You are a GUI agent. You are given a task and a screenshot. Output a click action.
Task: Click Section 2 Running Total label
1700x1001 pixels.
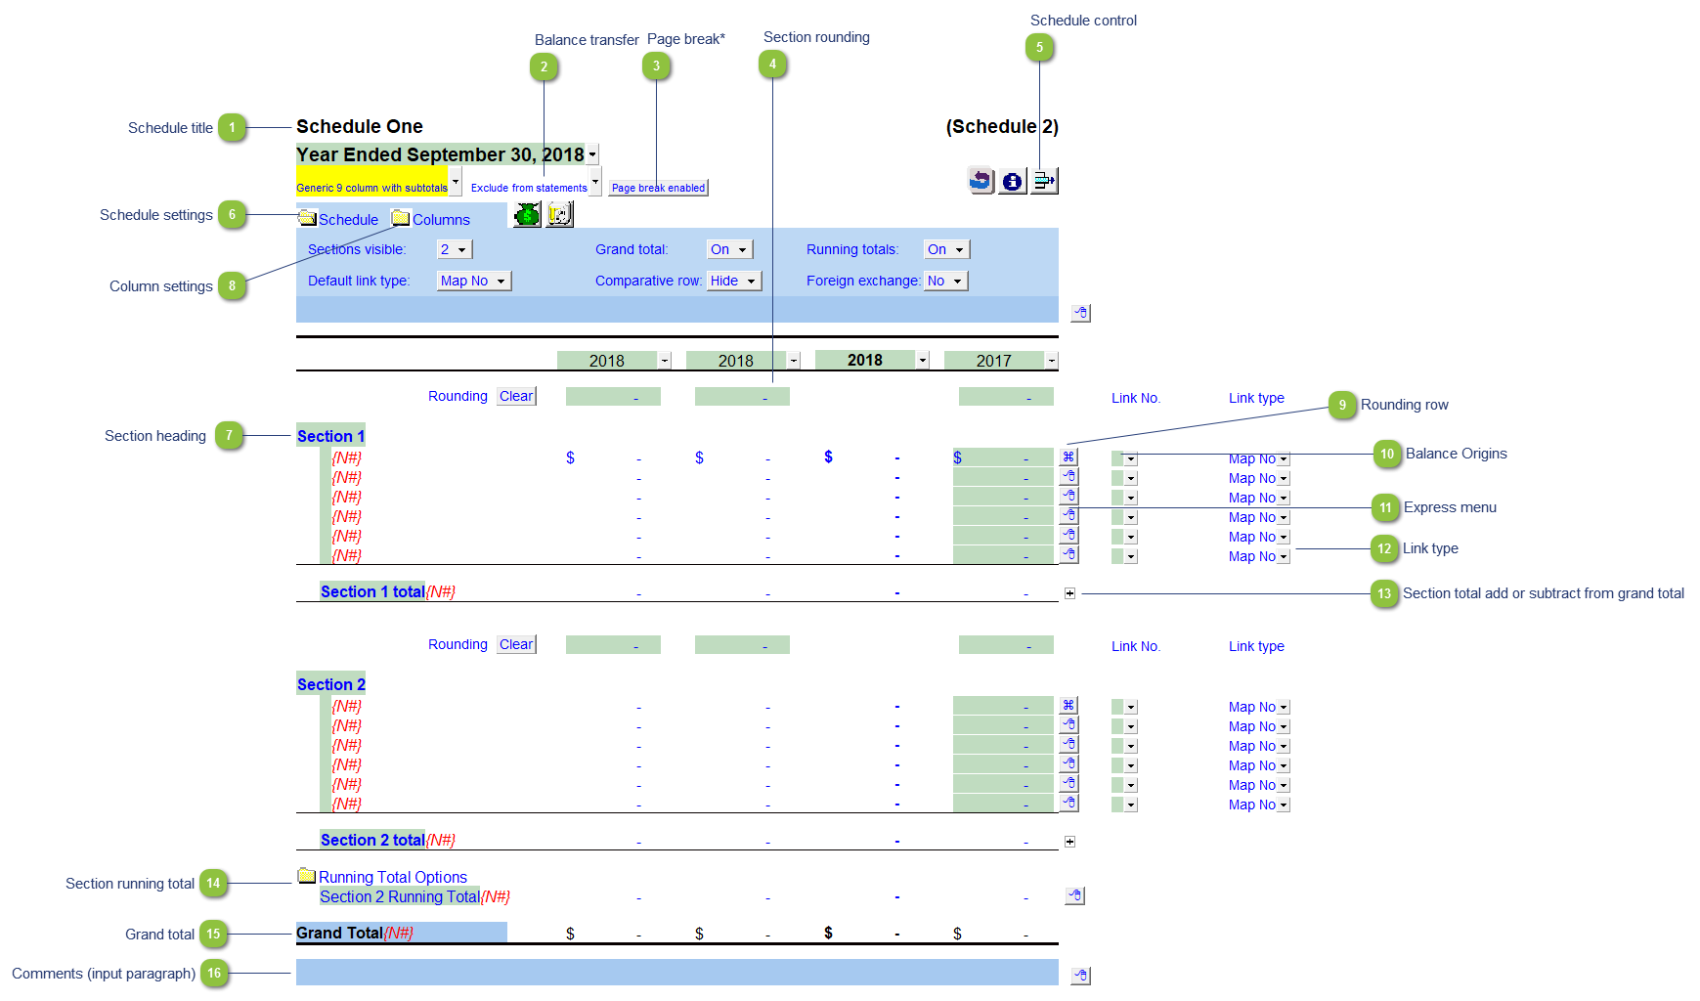click(x=399, y=896)
